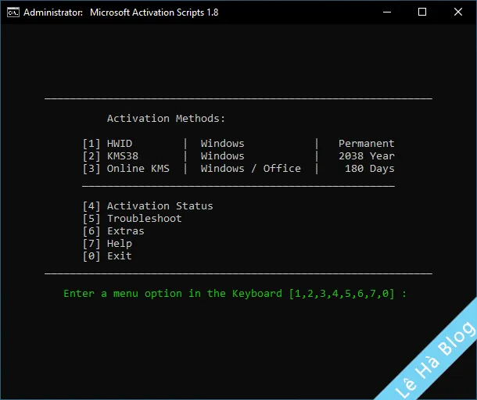Select the '[1] HWID' menu line
Screen dimensions: 477x400
[107, 144]
